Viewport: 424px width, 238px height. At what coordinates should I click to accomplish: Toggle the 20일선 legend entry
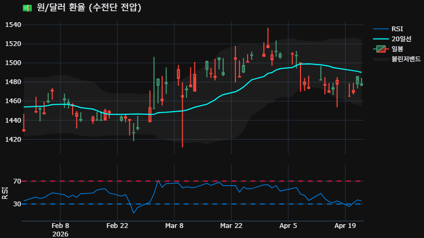coord(392,39)
